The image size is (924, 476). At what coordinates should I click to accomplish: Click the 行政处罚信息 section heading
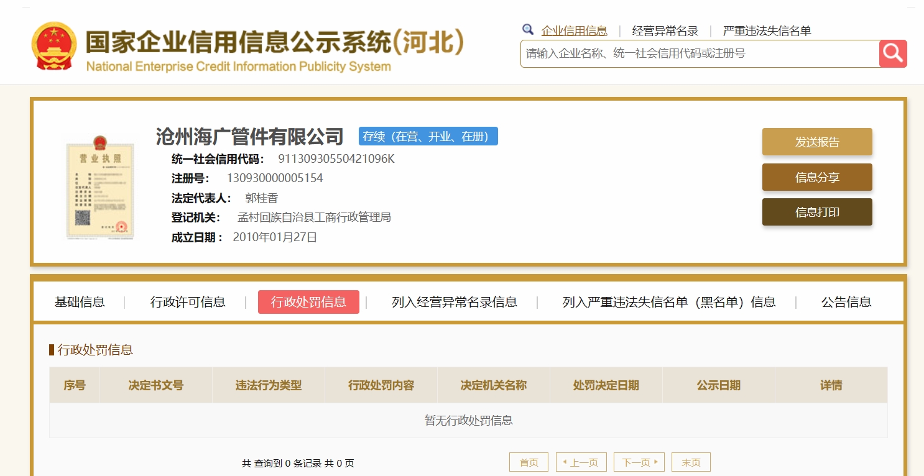point(95,350)
